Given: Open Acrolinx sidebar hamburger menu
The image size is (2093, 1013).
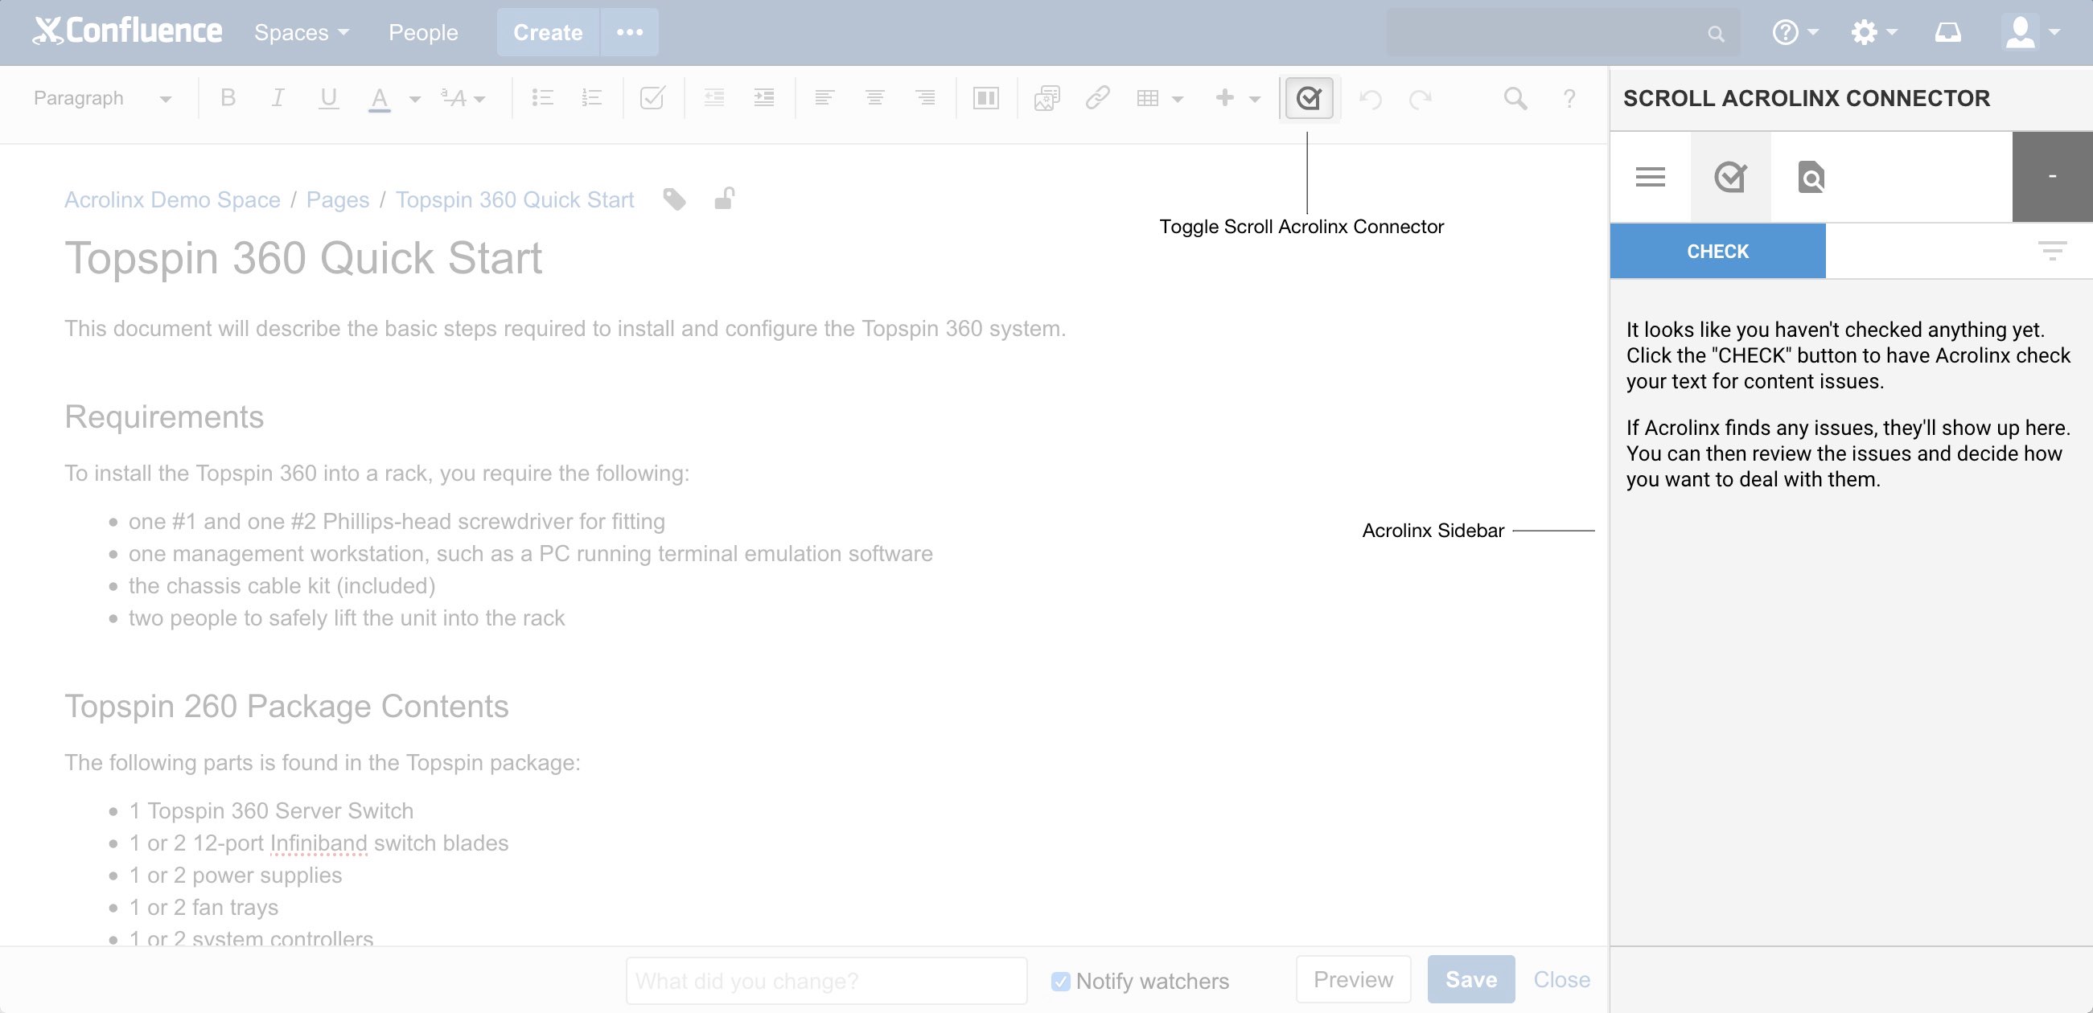Looking at the screenshot, I should (1649, 176).
